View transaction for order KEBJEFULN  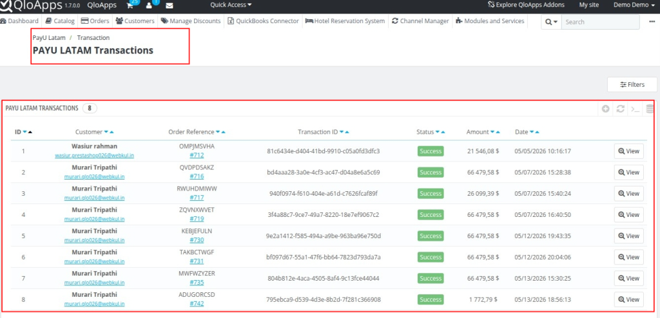pyautogui.click(x=629, y=236)
